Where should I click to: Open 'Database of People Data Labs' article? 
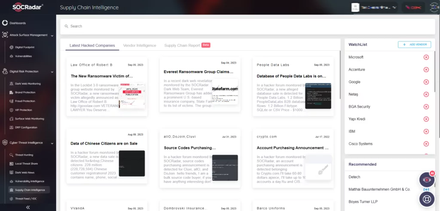(291, 76)
